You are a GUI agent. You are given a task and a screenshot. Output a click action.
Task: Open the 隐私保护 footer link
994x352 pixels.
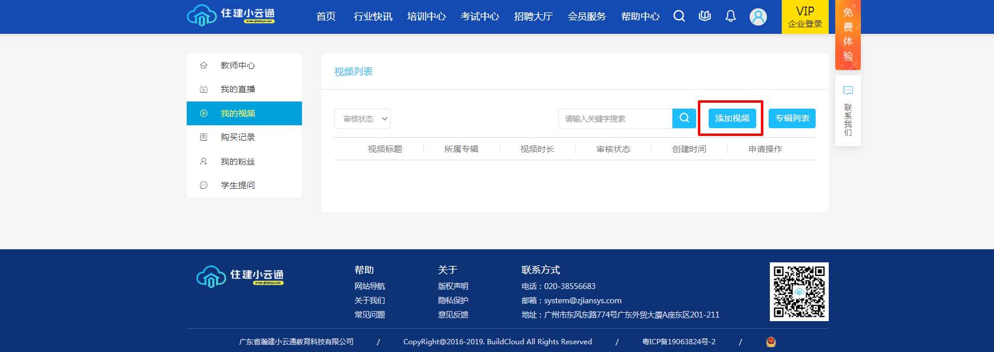(x=453, y=300)
